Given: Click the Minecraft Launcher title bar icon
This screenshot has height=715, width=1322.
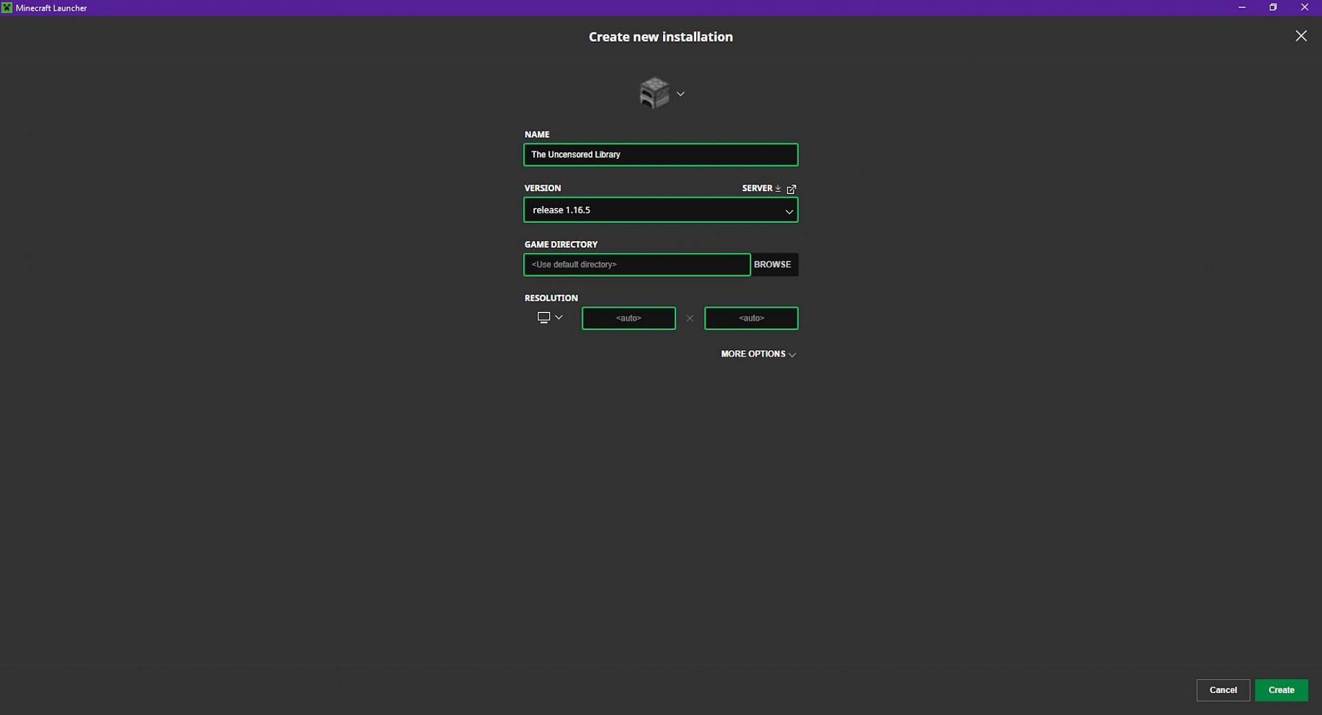Looking at the screenshot, I should 7,8.
